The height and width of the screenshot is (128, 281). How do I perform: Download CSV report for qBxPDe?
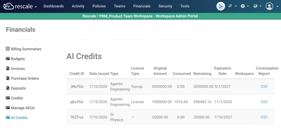click(264, 102)
